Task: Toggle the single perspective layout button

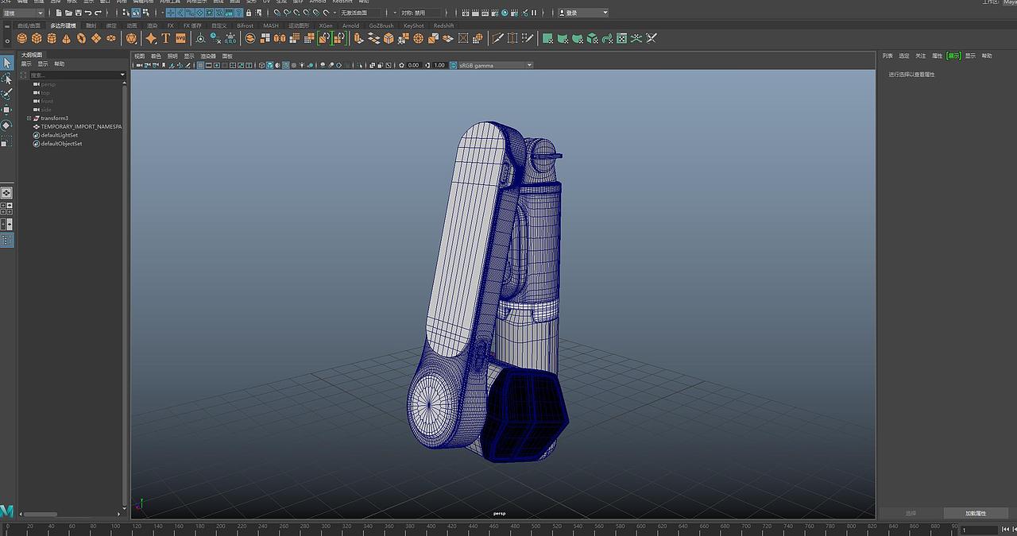Action: click(x=6, y=192)
